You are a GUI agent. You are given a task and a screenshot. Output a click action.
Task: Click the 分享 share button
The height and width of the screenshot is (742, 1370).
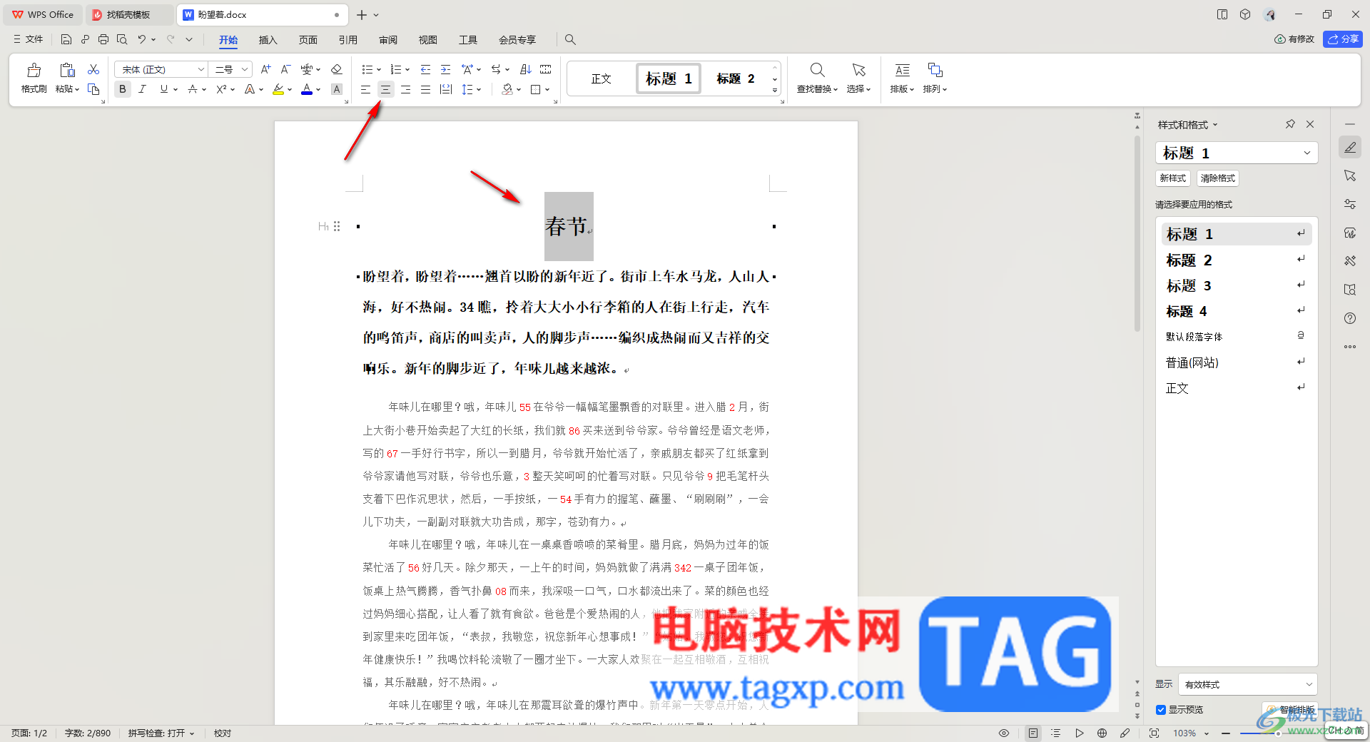[1343, 39]
